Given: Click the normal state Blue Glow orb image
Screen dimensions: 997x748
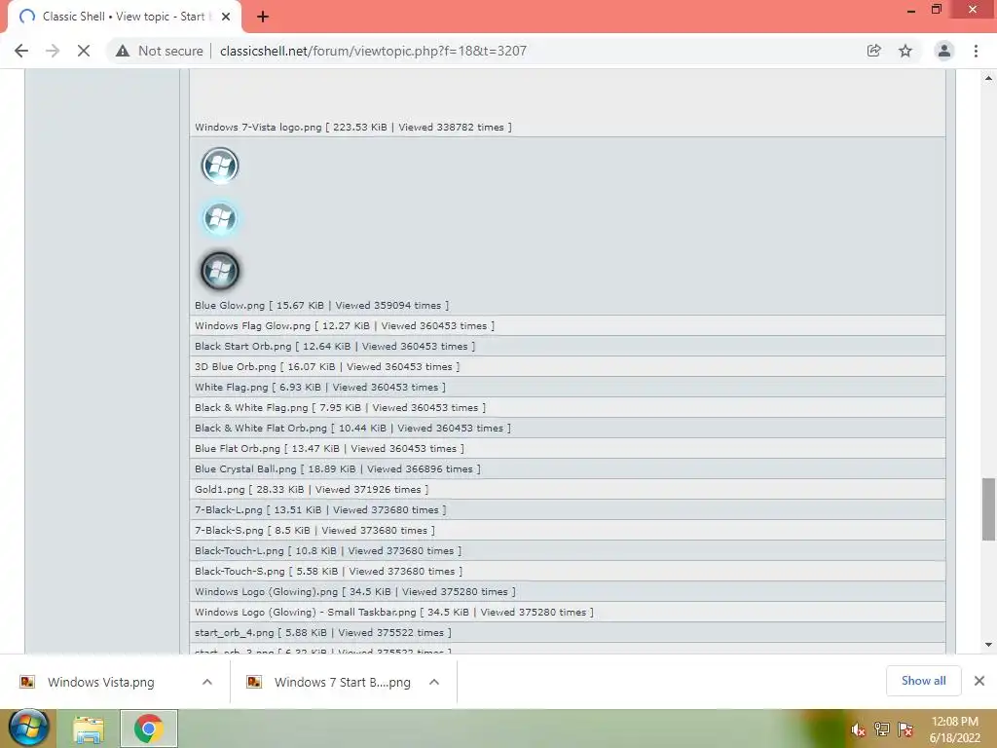Looking at the screenshot, I should [220, 166].
